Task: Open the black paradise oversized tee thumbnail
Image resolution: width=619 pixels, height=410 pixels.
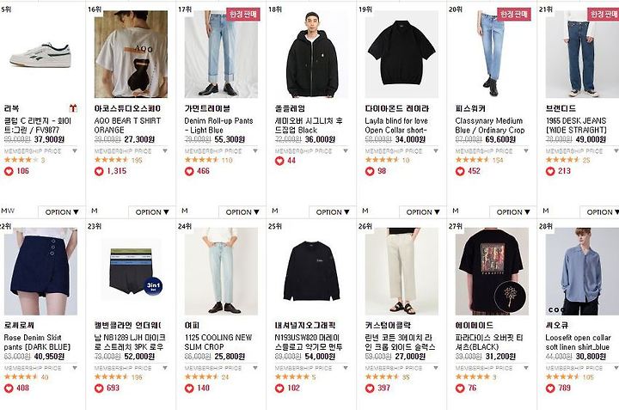Action: (x=492, y=272)
